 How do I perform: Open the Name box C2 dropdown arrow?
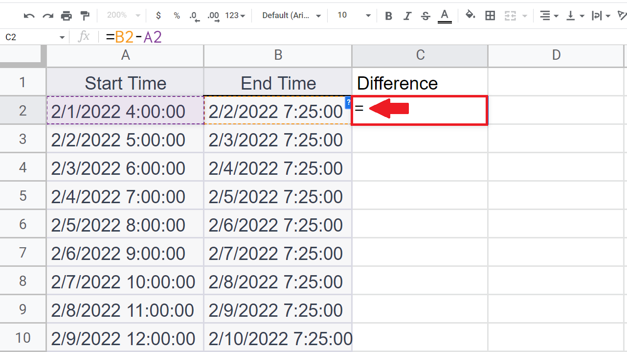coord(62,37)
